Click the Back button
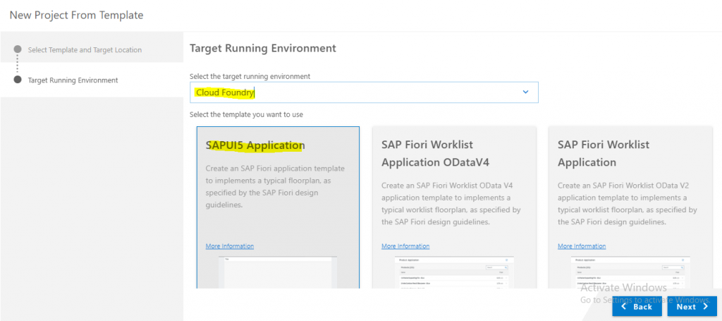This screenshot has width=722, height=321. [x=637, y=306]
